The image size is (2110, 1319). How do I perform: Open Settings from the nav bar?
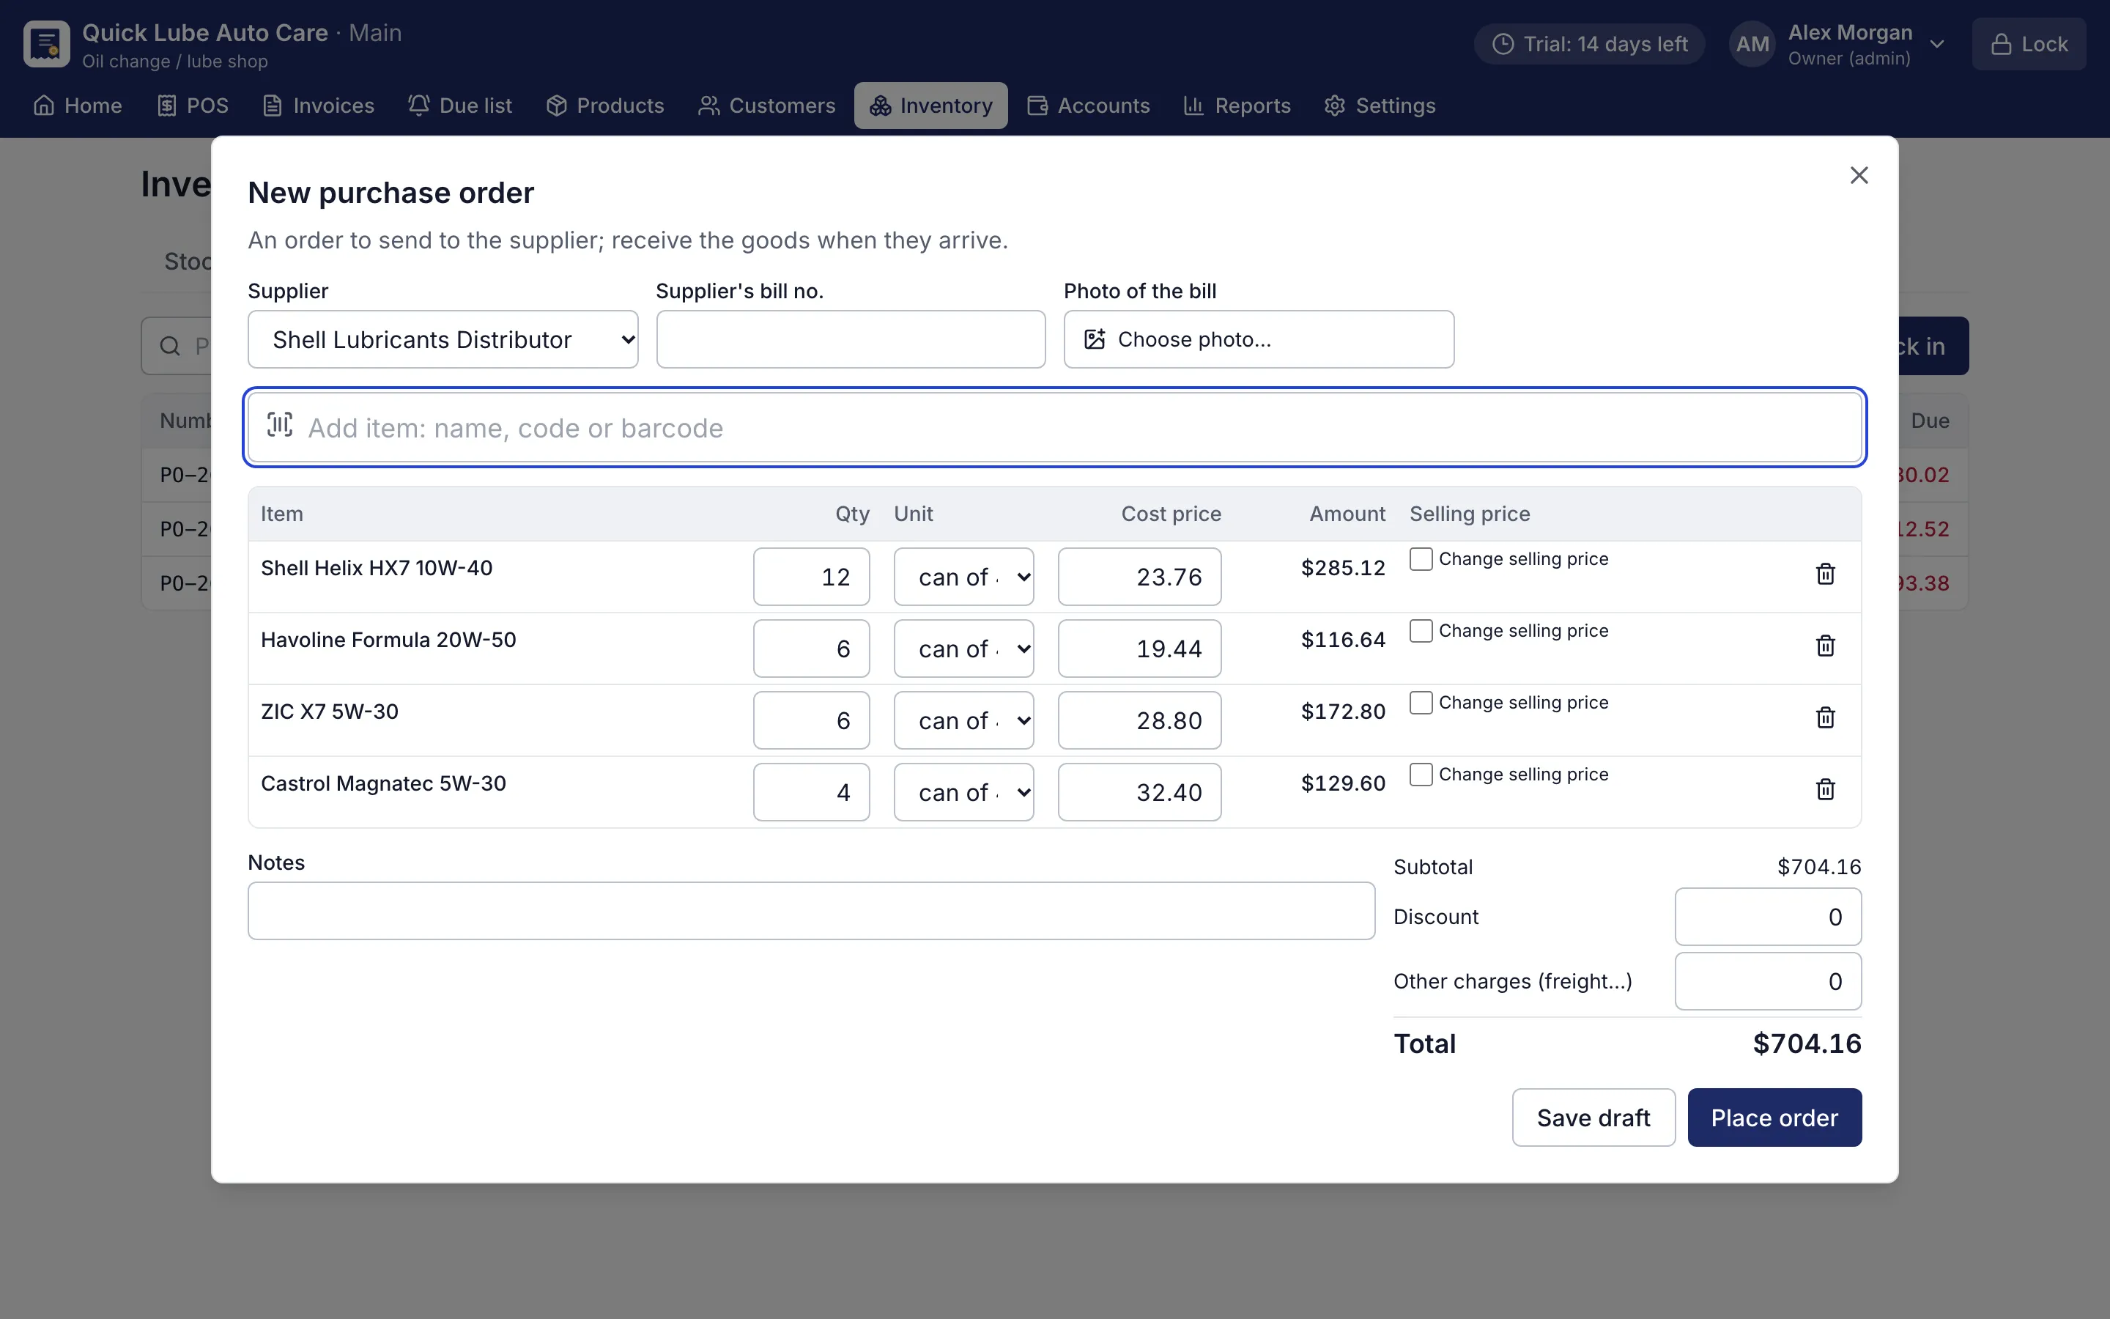point(1380,106)
